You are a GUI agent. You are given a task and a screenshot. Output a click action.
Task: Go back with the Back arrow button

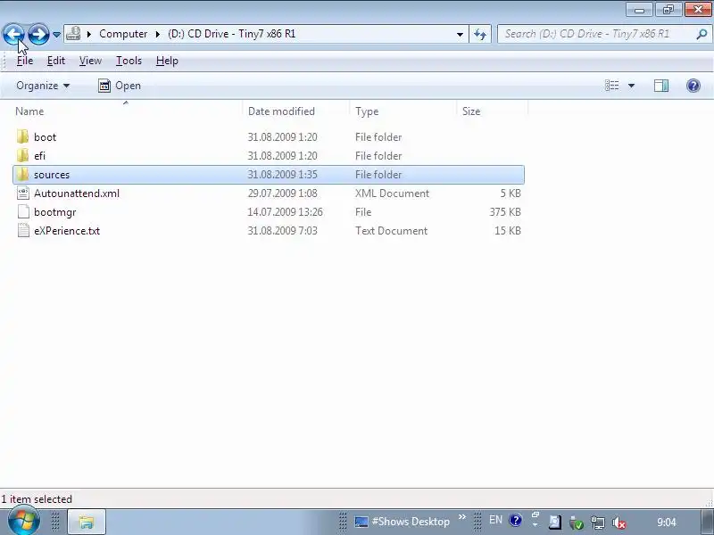14,34
